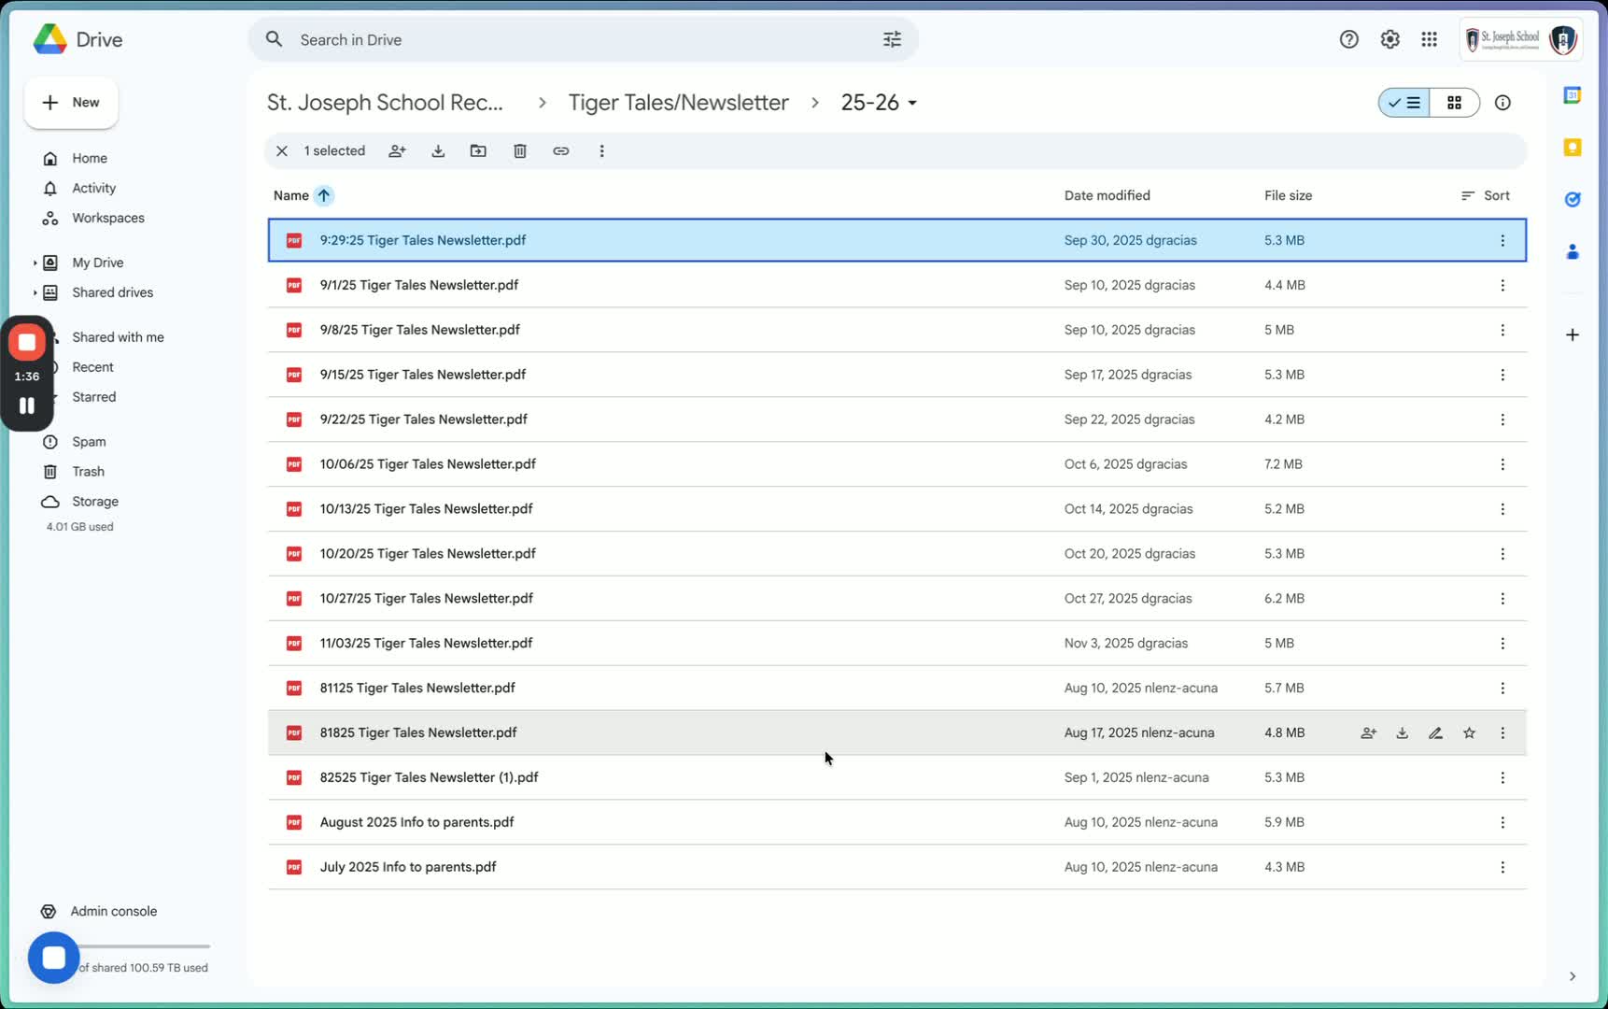The height and width of the screenshot is (1009, 1608).
Task: Click the Drive logo
Action: pyautogui.click(x=78, y=39)
